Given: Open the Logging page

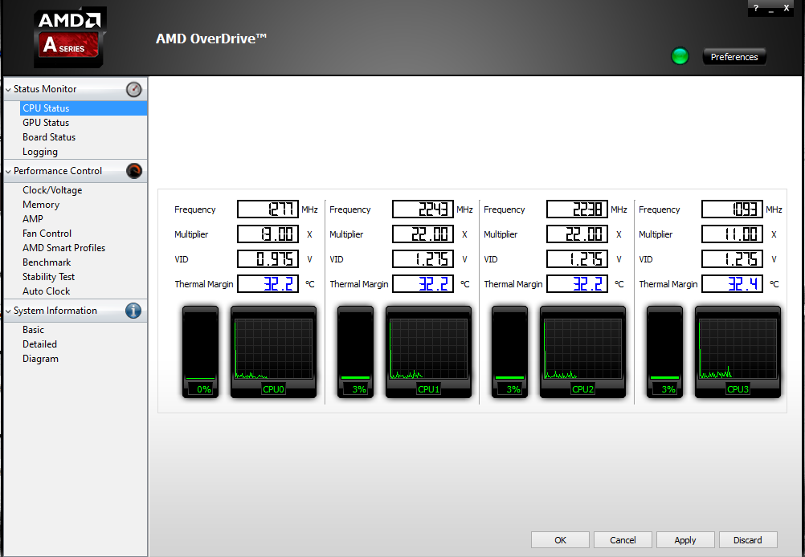Looking at the screenshot, I should coord(40,152).
